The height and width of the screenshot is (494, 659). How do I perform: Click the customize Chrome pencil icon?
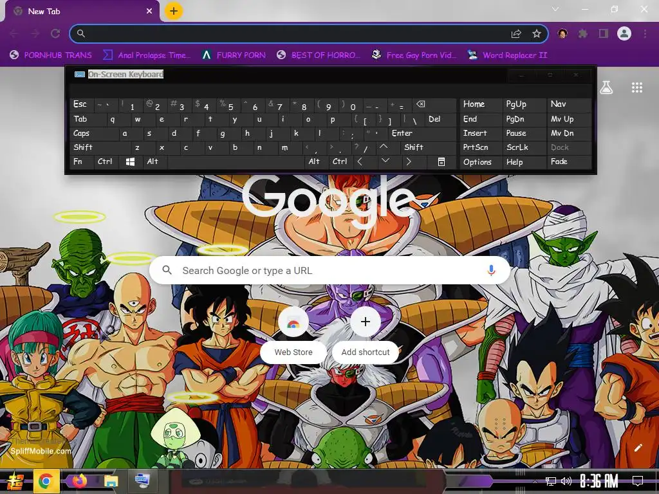coord(638,448)
